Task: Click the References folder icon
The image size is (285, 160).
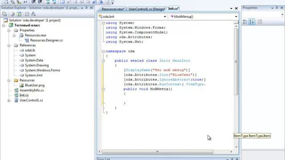Action: coord(16,45)
